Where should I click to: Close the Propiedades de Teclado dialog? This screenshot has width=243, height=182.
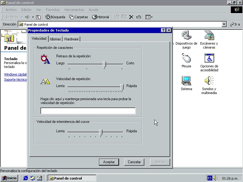point(169,30)
